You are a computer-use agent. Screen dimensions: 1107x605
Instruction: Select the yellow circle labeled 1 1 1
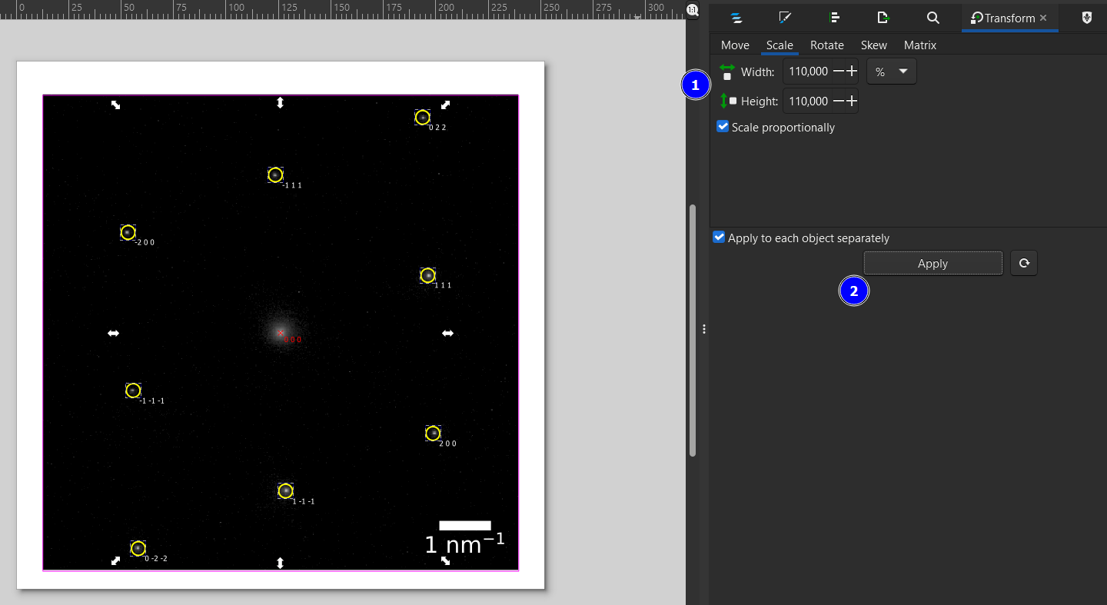click(x=427, y=275)
